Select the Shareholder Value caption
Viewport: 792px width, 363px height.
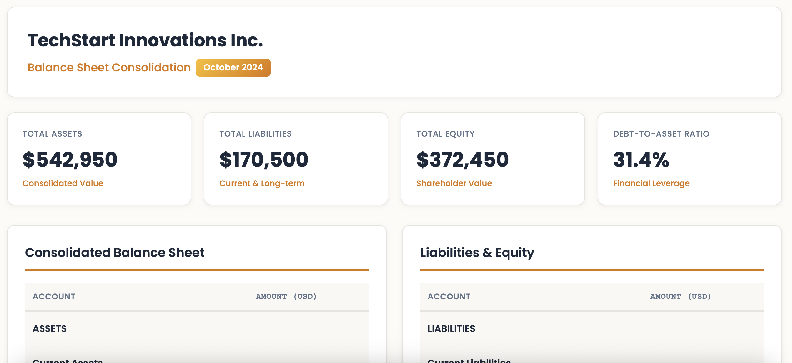point(454,183)
